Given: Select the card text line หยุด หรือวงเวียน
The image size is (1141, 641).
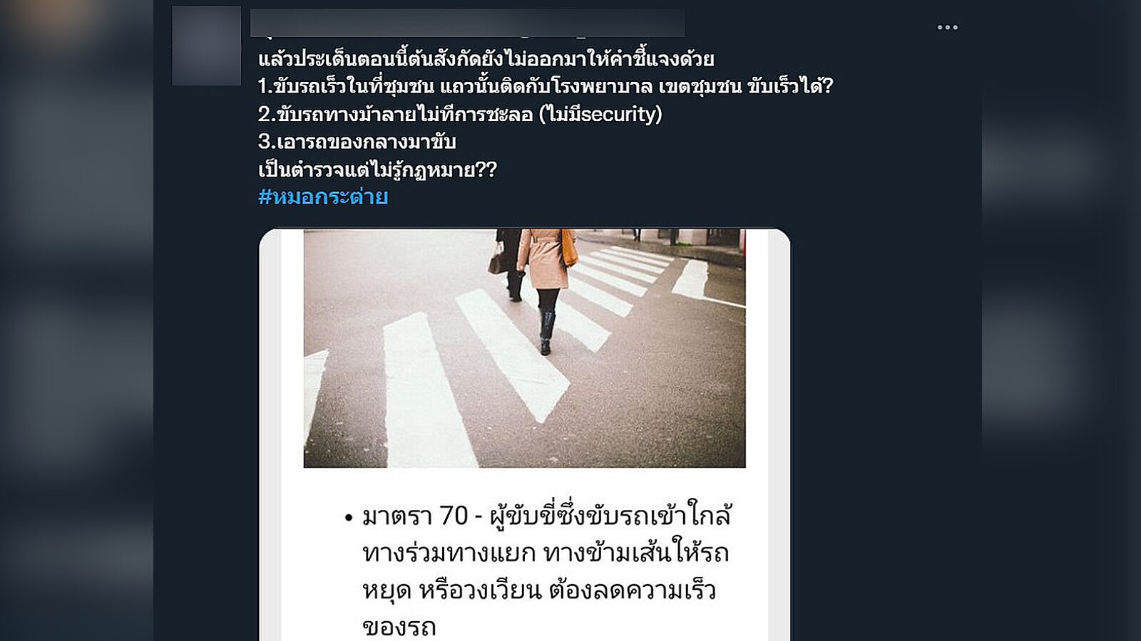Looking at the screenshot, I should [539, 590].
